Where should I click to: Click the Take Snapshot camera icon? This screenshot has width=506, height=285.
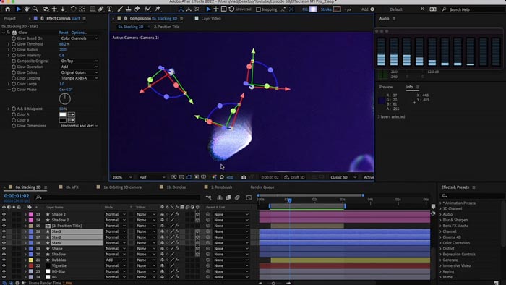(x=244, y=177)
